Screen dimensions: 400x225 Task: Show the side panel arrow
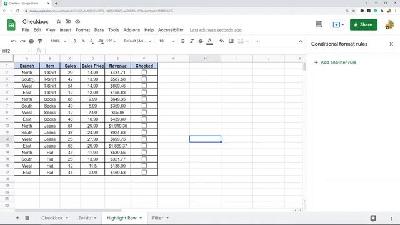tap(391, 219)
